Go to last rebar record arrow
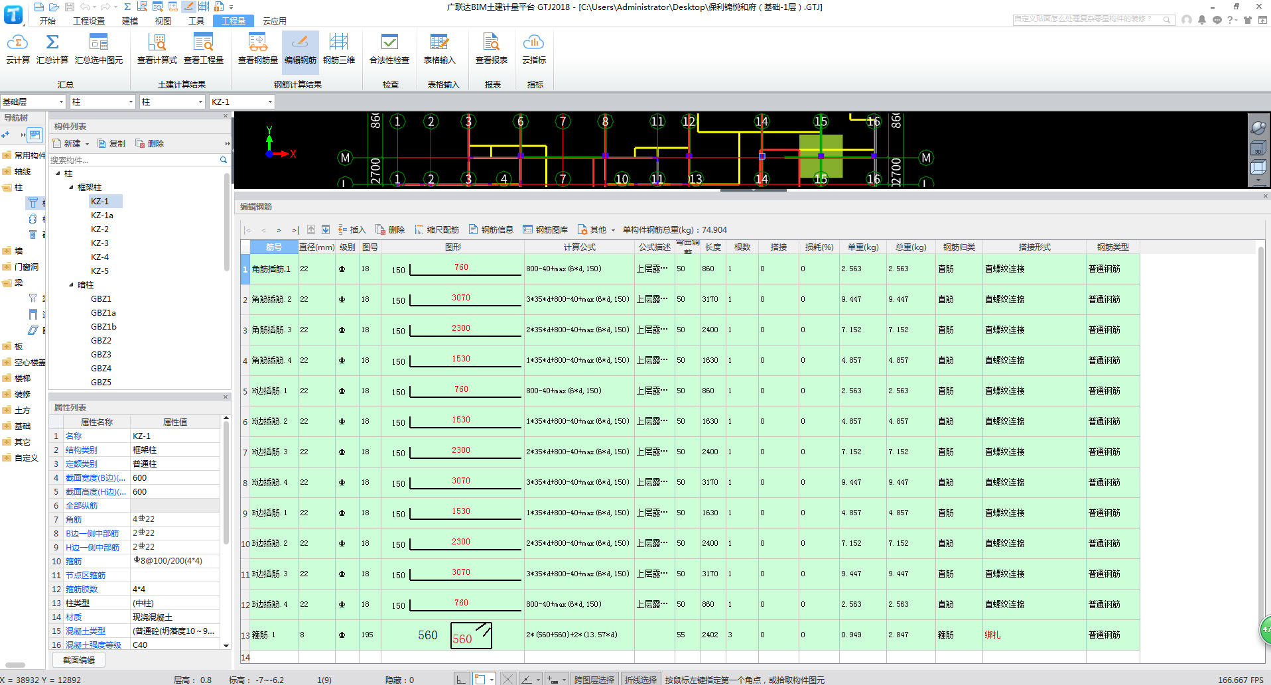Image resolution: width=1271 pixels, height=685 pixels. [295, 230]
